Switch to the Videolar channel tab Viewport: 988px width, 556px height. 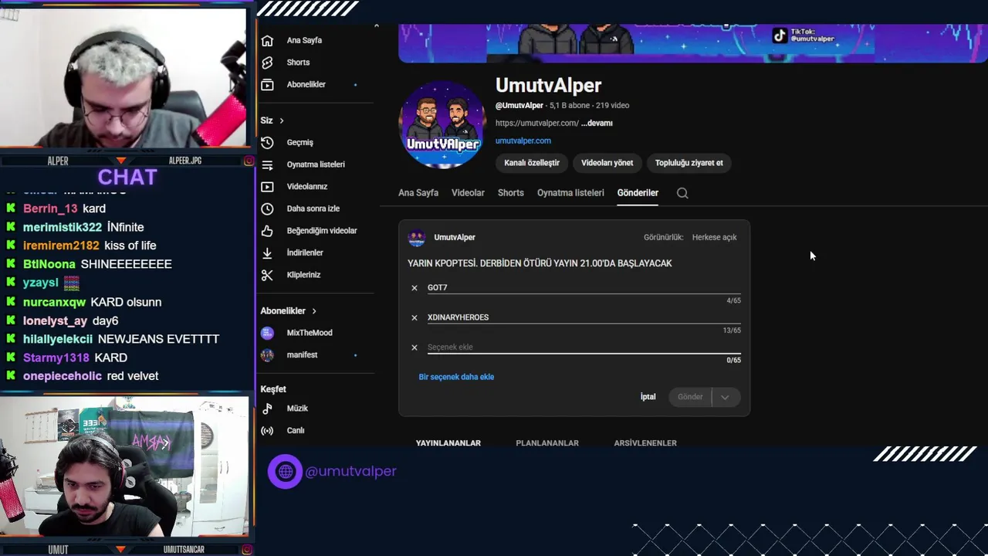pyautogui.click(x=468, y=193)
